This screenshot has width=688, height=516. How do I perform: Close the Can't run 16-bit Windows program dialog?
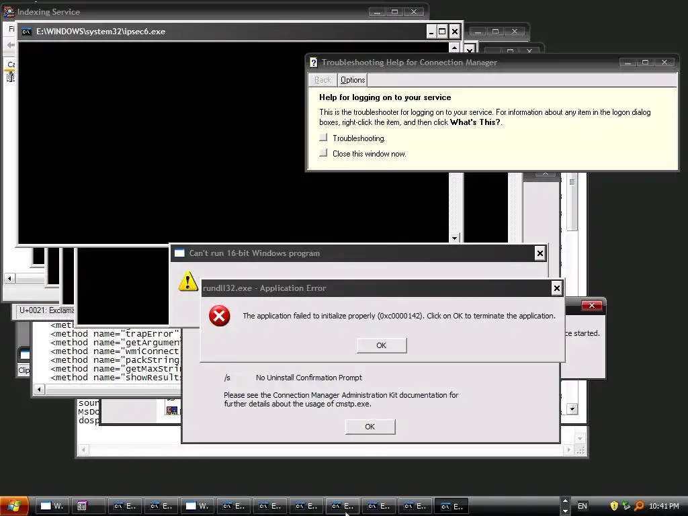tap(540, 253)
